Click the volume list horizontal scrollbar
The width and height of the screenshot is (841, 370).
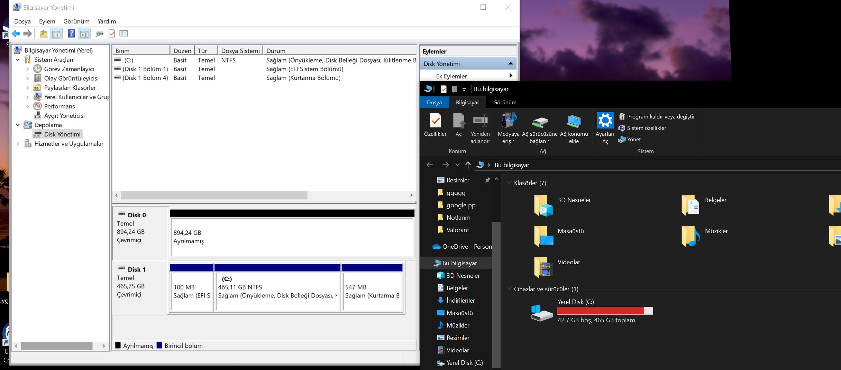tap(214, 196)
